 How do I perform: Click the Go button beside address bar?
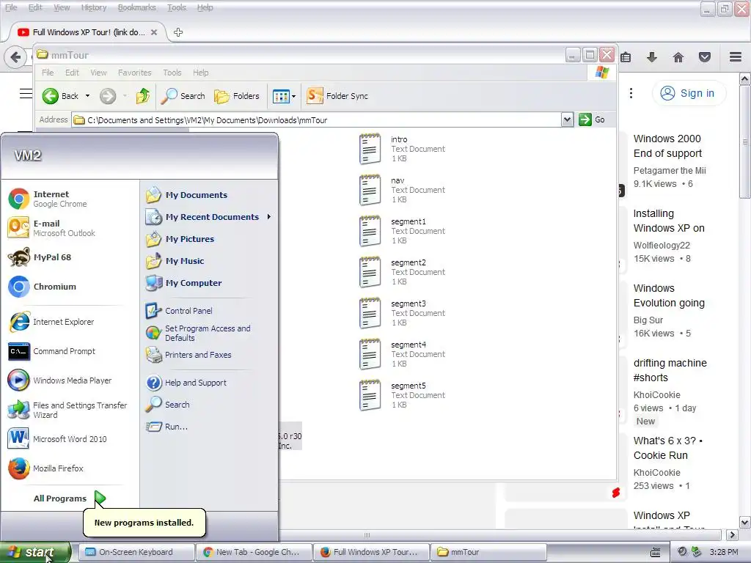point(592,119)
